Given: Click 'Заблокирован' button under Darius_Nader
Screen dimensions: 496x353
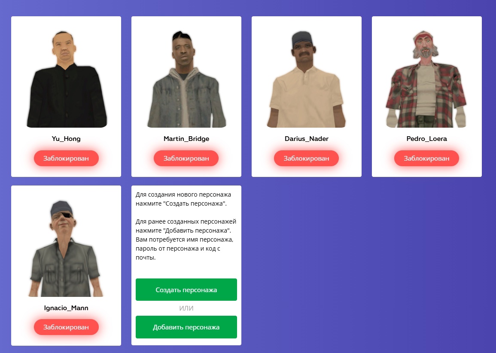Looking at the screenshot, I should (x=306, y=159).
